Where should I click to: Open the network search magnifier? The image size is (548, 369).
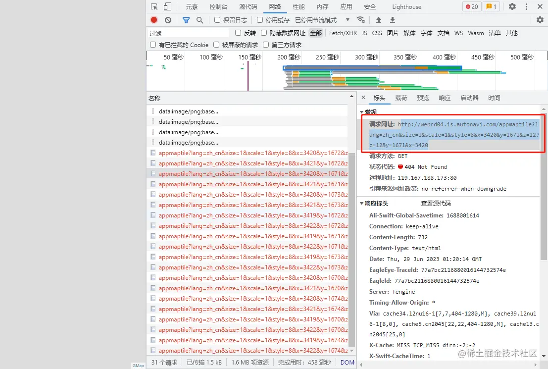[x=199, y=20]
